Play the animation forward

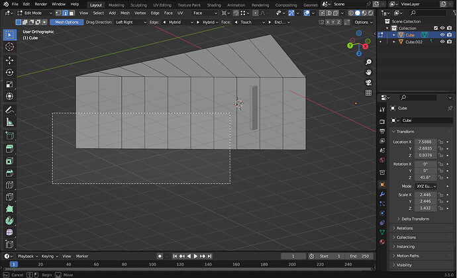pyautogui.click(x=195, y=256)
